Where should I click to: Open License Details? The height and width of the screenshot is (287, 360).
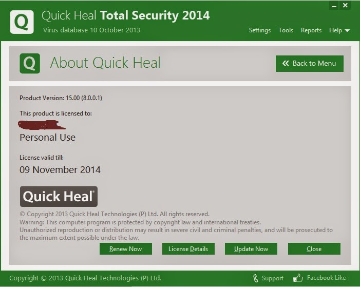tap(188, 249)
